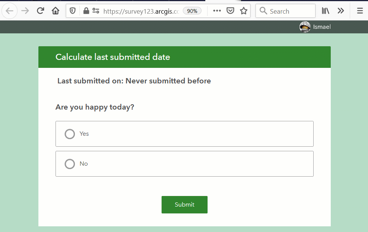Open the Firefox hamburger menu
The width and height of the screenshot is (368, 232).
click(x=360, y=11)
